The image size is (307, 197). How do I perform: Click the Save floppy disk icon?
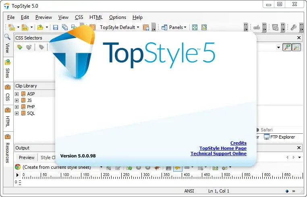pyautogui.click(x=56, y=27)
